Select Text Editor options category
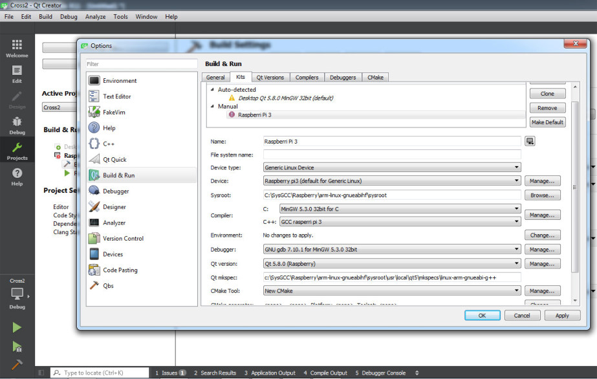Image resolution: width=597 pixels, height=379 pixels. 142,96
